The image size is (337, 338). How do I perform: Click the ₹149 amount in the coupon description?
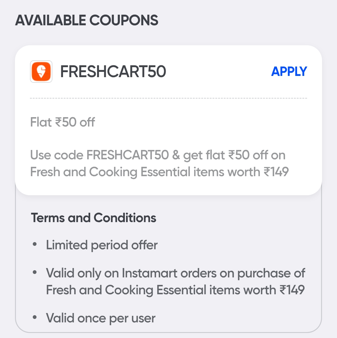tap(276, 172)
